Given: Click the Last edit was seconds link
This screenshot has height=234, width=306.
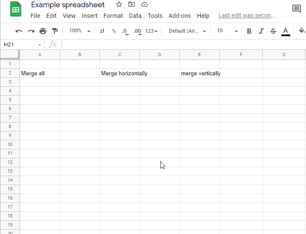Looking at the screenshot, I should coord(246,15).
